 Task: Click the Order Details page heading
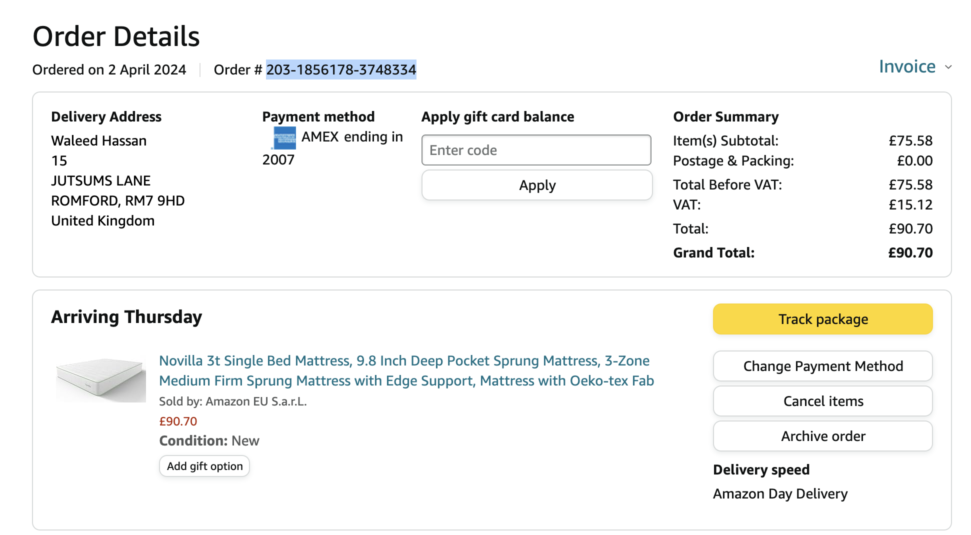coord(116,36)
